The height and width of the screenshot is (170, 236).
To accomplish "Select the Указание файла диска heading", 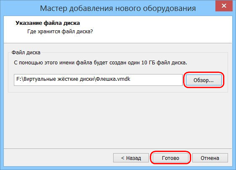I will click(x=48, y=23).
